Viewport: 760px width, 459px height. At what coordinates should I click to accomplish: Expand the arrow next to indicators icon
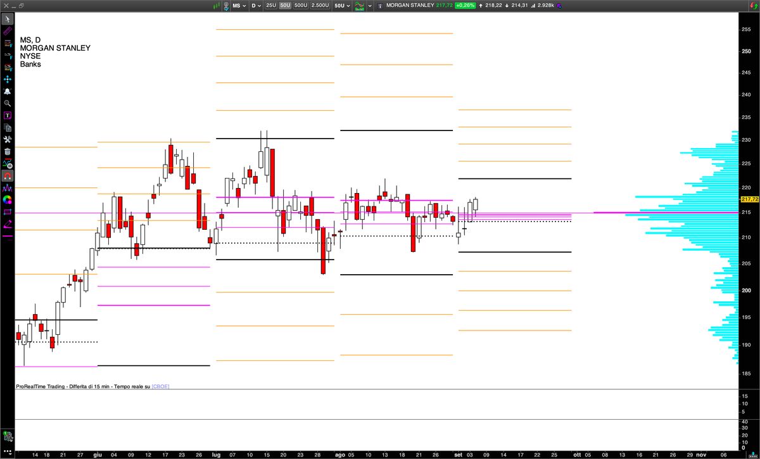pyautogui.click(x=369, y=5)
